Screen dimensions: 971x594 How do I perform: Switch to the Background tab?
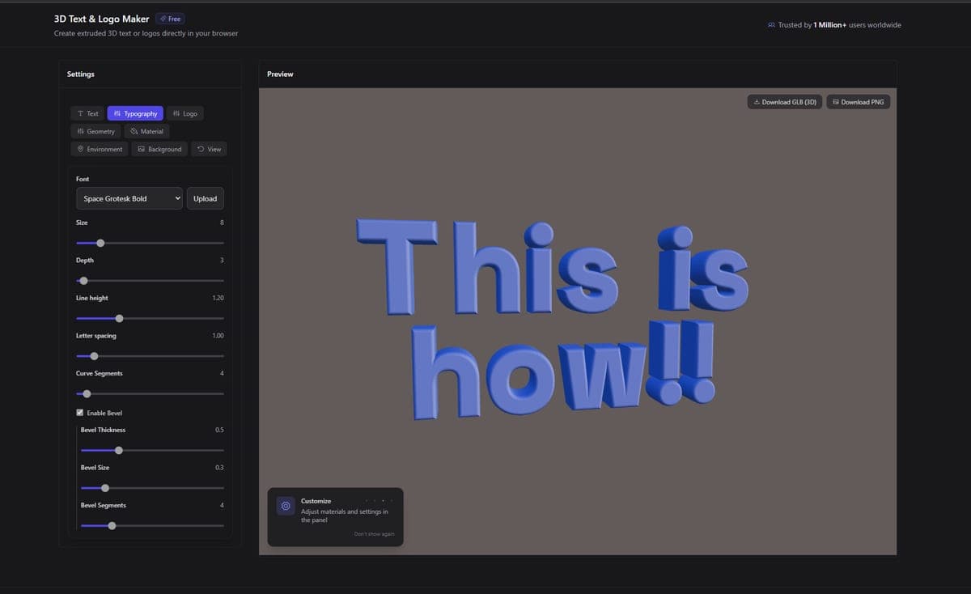159,149
